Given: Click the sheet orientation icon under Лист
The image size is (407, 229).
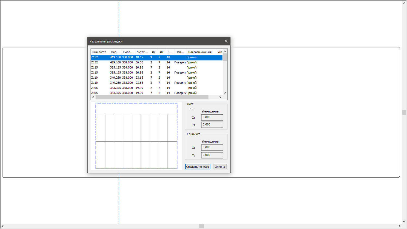Looking at the screenshot, I should (191, 109).
